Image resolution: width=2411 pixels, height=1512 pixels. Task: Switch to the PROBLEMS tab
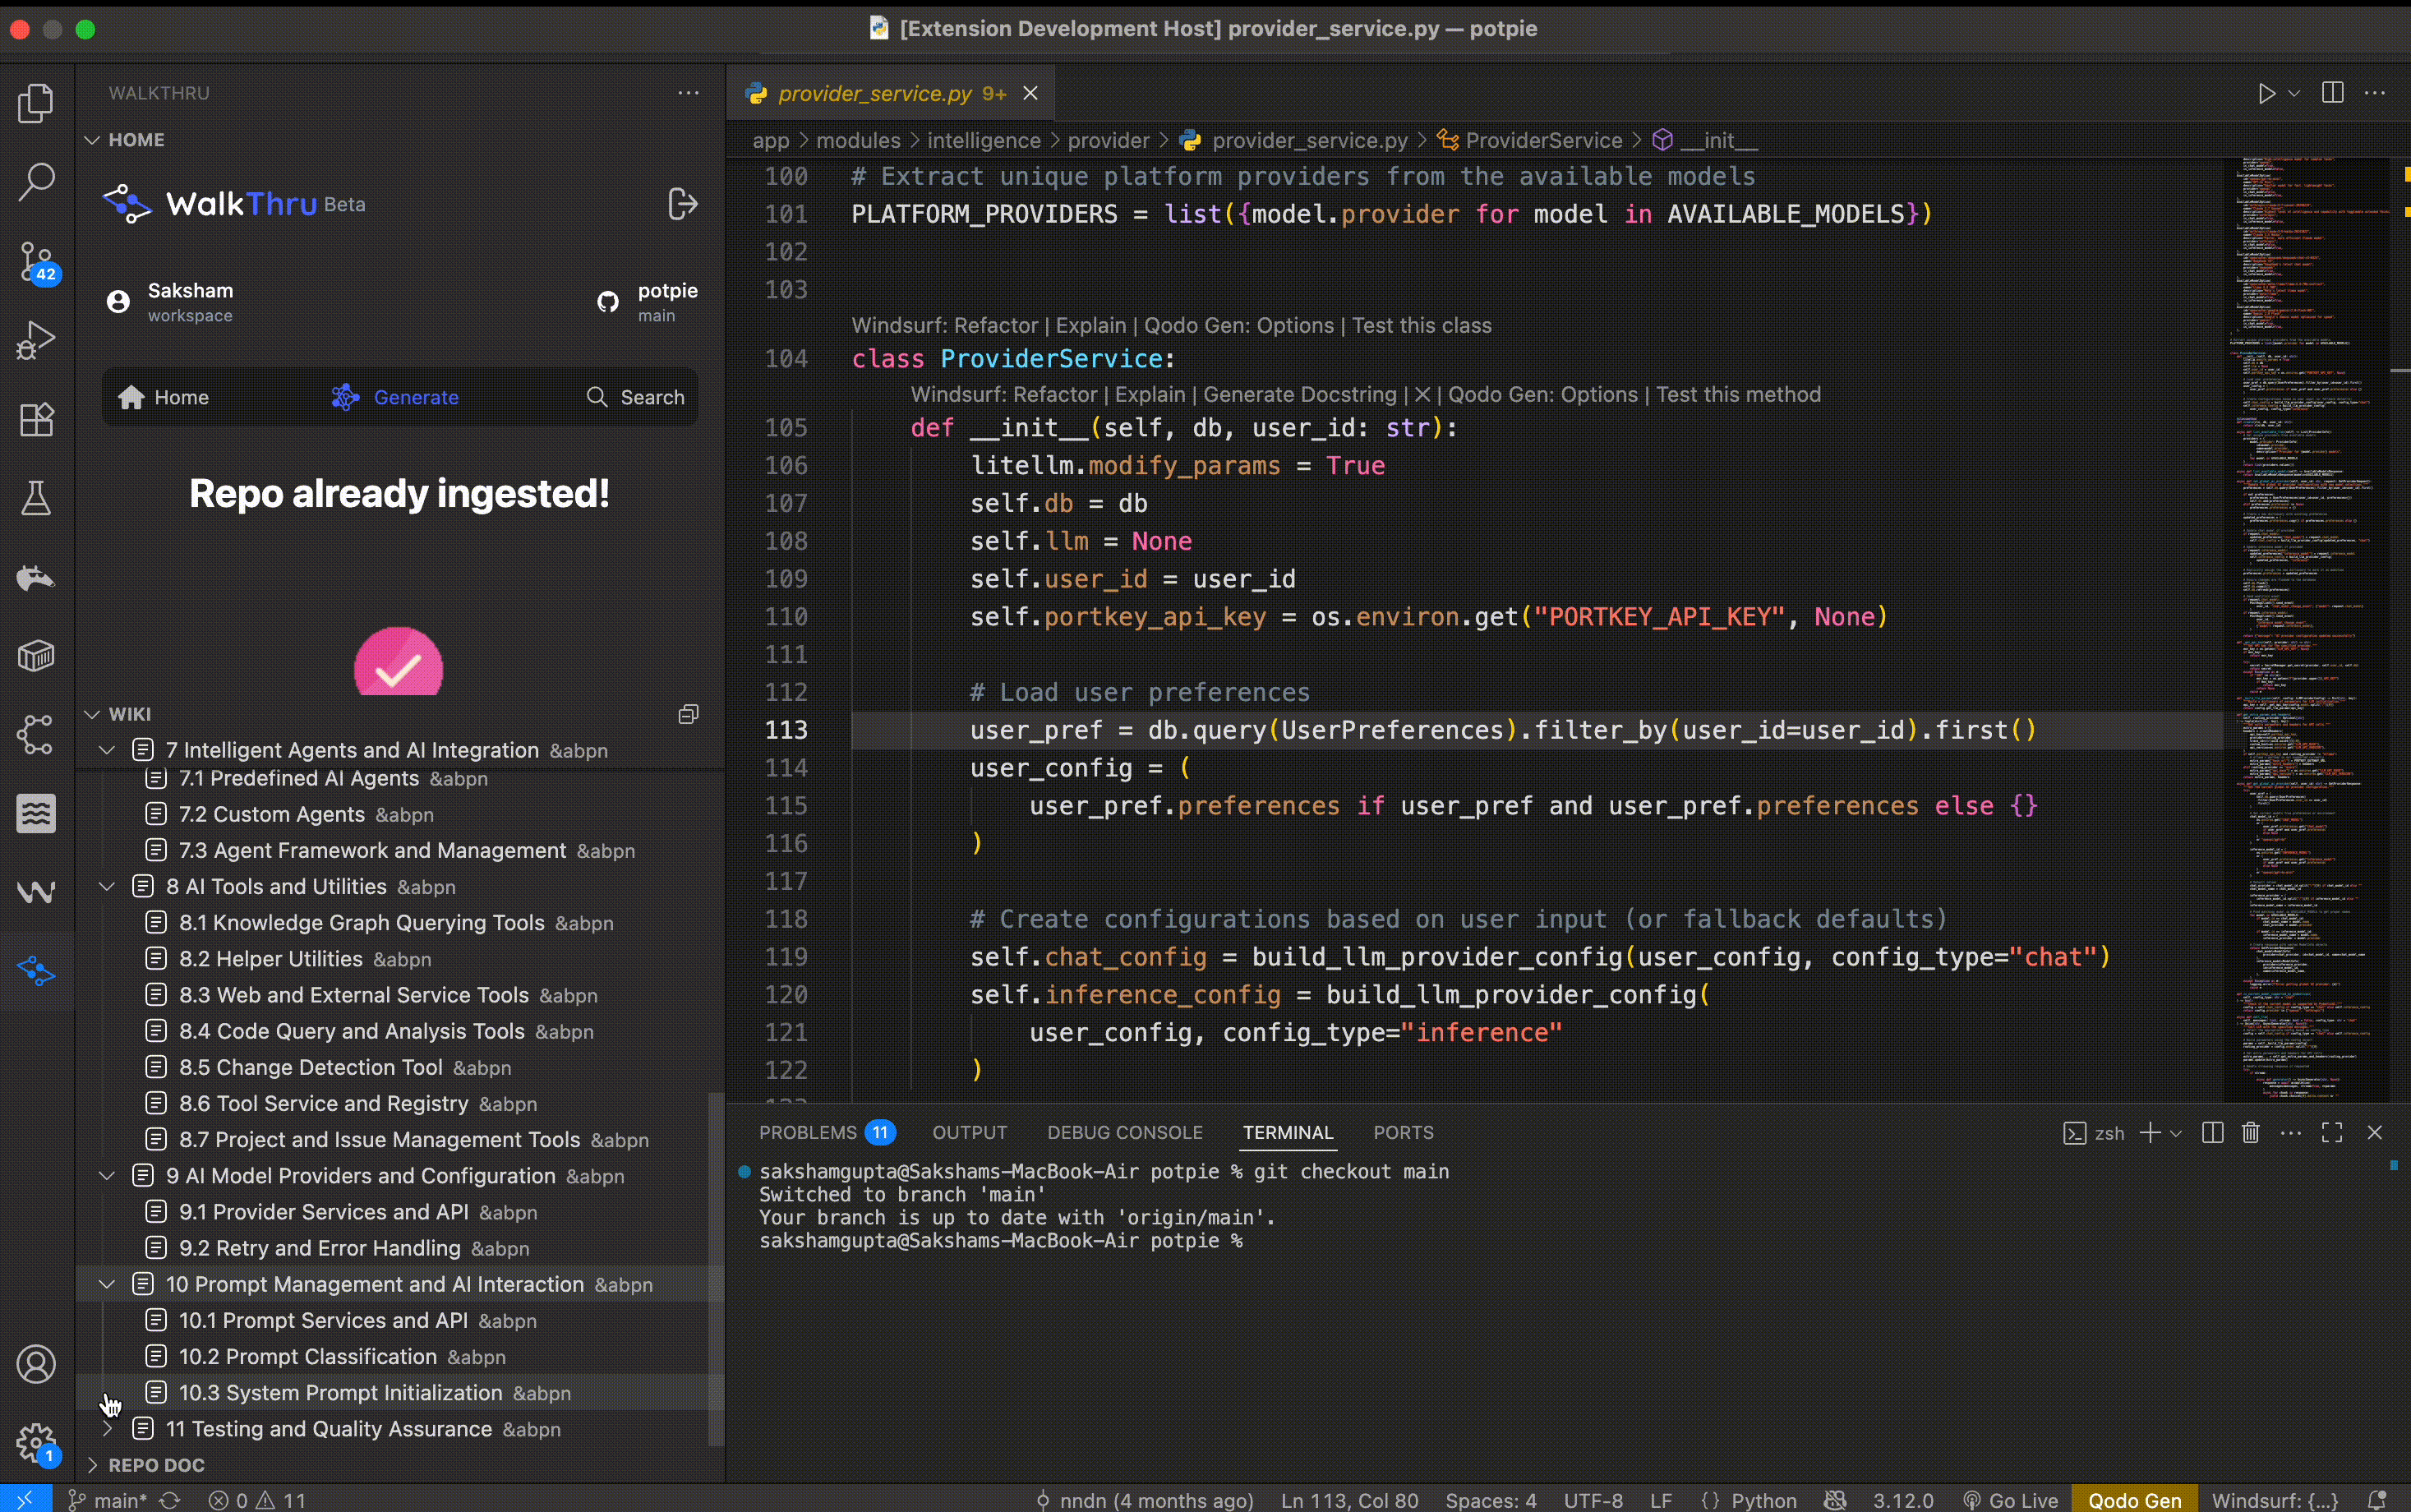coord(826,1133)
